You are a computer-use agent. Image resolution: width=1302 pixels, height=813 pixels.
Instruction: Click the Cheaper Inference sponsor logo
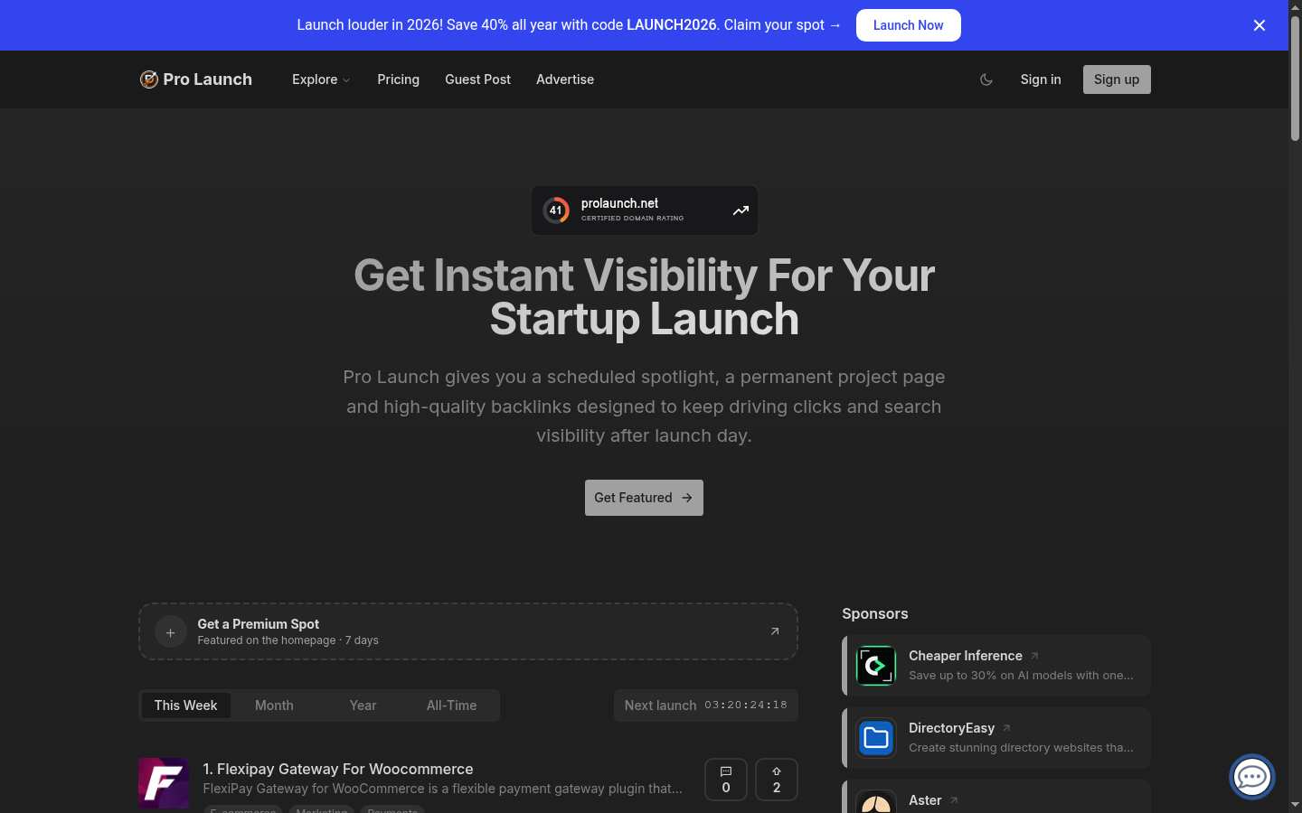876,666
